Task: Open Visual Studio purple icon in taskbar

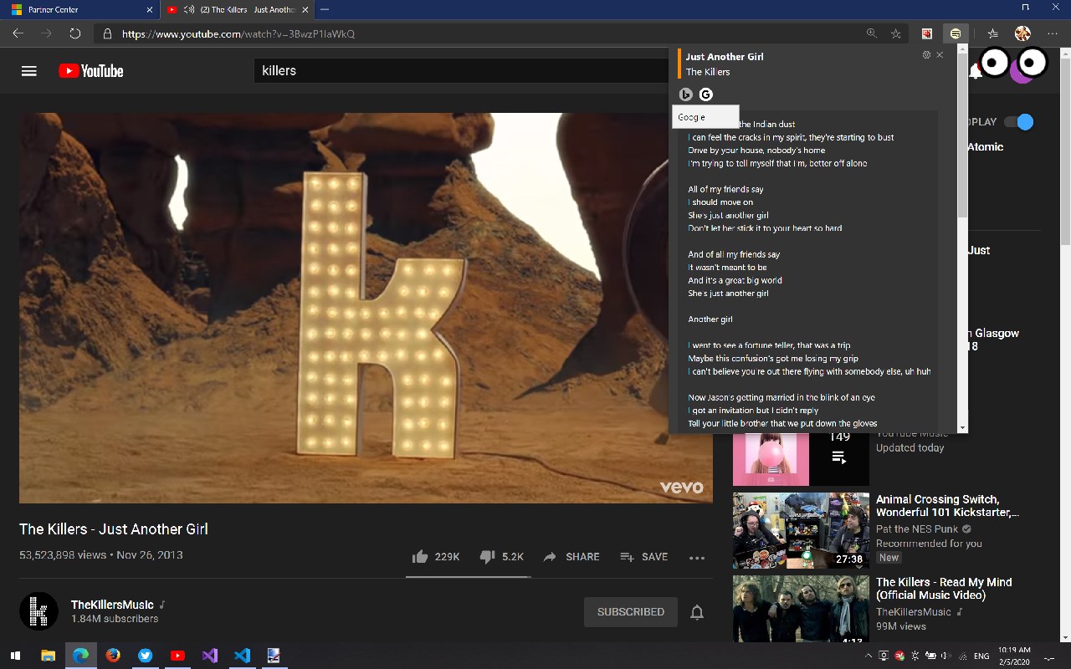Action: [210, 656]
